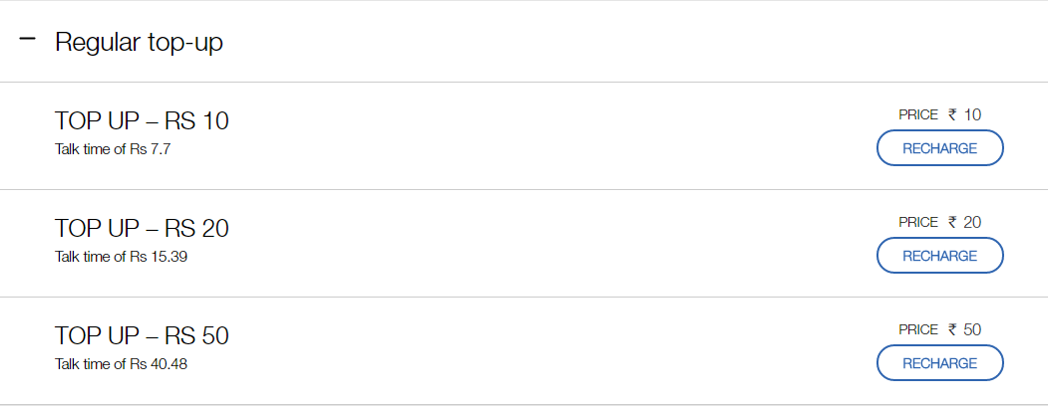The height and width of the screenshot is (406, 1048).
Task: Collapse the Regular top-up section minus icon
Action: [x=27, y=40]
